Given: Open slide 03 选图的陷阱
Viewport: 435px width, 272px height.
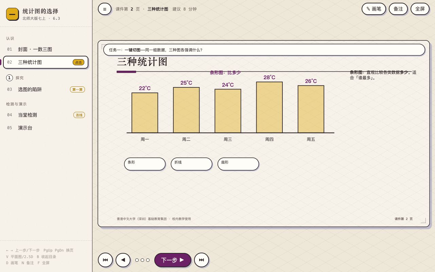Looking at the screenshot, I should tap(46, 89).
